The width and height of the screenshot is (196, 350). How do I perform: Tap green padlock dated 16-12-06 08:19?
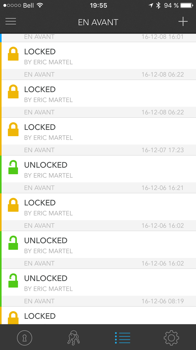[x=13, y=280]
